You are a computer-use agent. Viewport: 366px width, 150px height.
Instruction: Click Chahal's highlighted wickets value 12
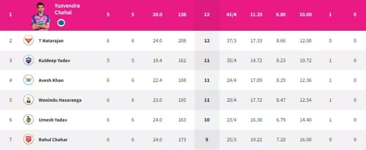point(207,14)
